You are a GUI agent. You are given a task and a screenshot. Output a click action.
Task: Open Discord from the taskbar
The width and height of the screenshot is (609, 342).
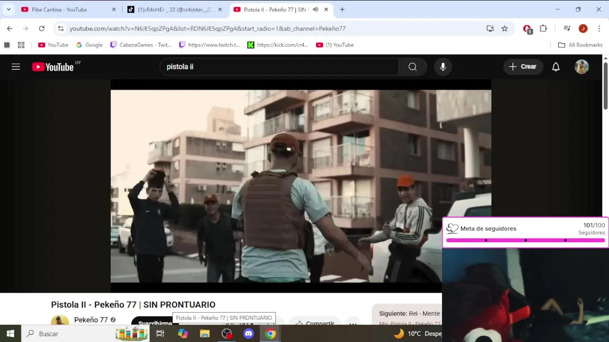pyautogui.click(x=248, y=333)
